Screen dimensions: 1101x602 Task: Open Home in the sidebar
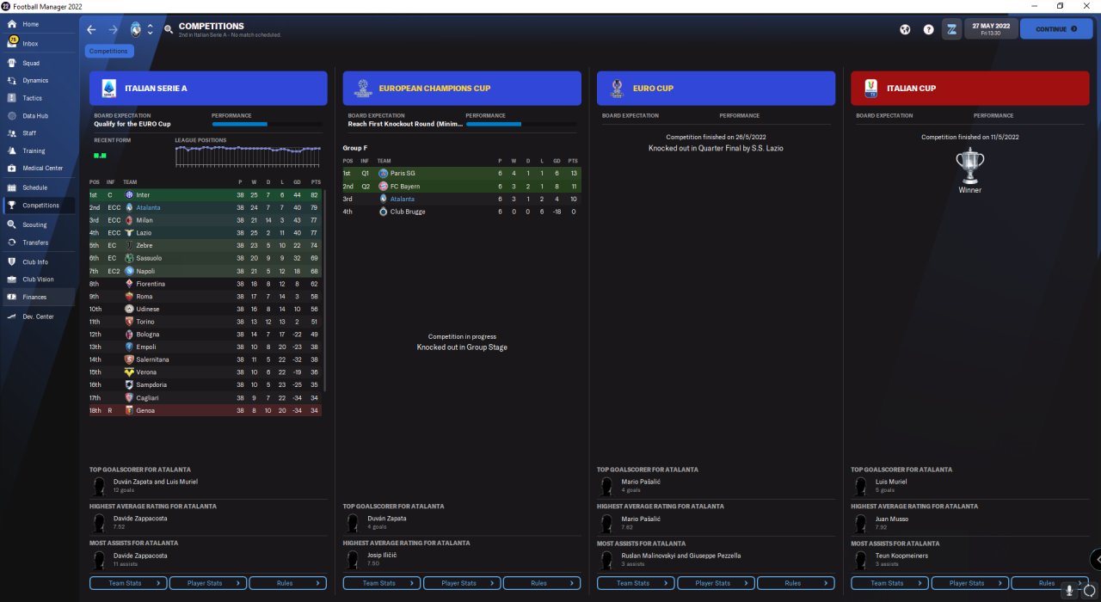click(x=38, y=24)
